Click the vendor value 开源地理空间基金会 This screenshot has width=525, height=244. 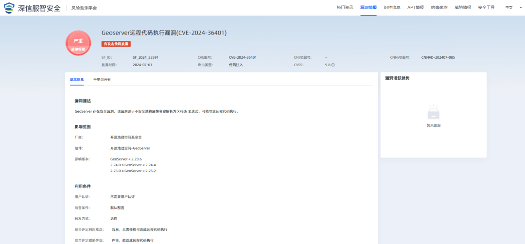126,137
